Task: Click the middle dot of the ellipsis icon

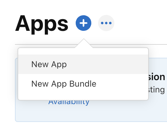Action: tap(106, 23)
